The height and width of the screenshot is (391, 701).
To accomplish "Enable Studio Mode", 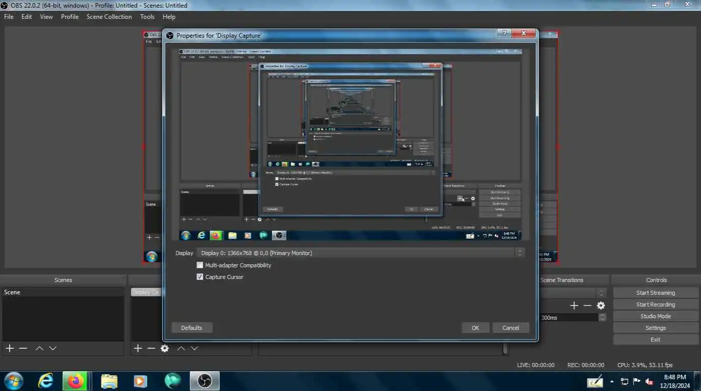I will (x=656, y=316).
